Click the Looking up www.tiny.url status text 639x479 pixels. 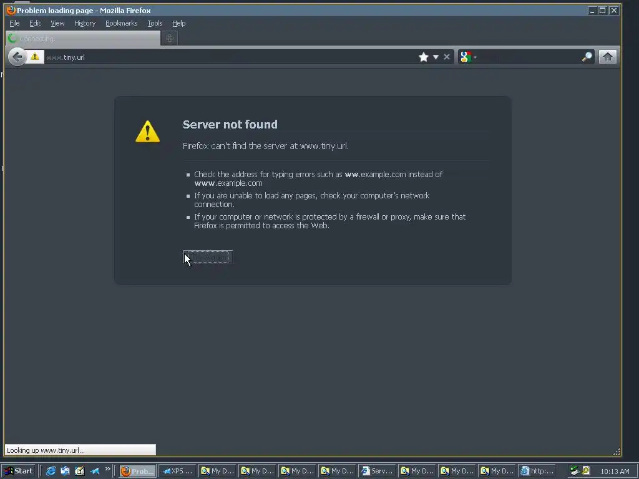pyautogui.click(x=46, y=450)
